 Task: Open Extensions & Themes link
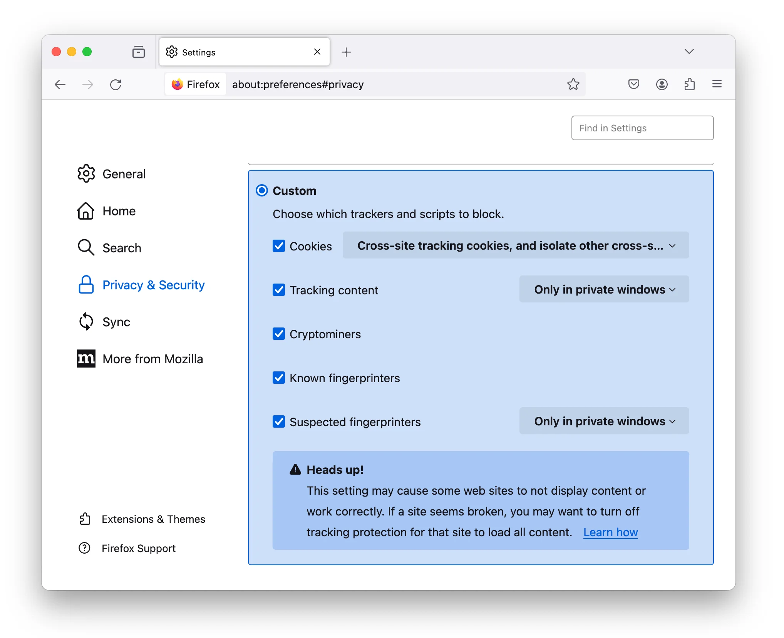coord(142,519)
